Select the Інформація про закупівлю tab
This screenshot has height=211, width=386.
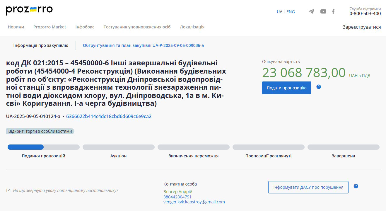pos(41,45)
